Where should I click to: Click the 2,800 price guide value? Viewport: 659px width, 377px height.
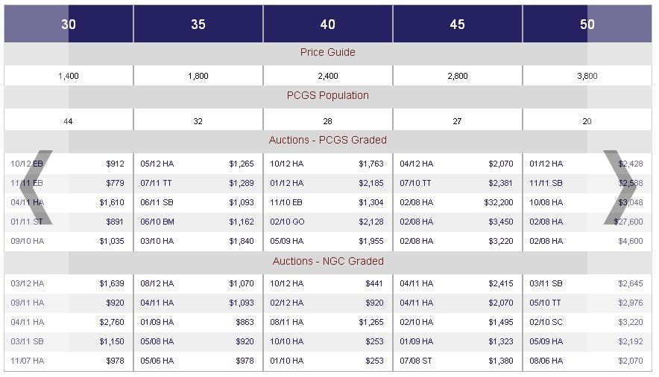click(x=458, y=76)
